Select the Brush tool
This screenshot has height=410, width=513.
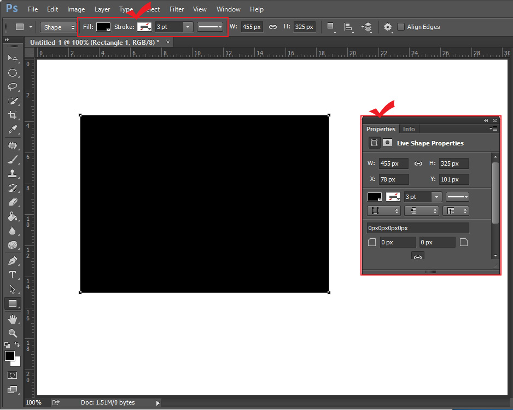pos(13,160)
